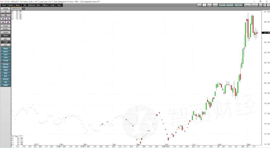The image size is (270, 148).
Task: Click the 20.00 price scale label
Action: 267,83
